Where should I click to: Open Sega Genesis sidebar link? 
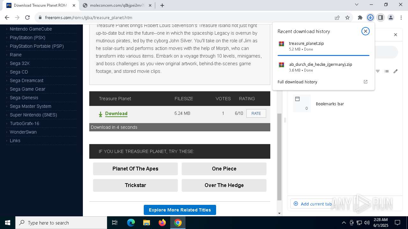click(24, 98)
